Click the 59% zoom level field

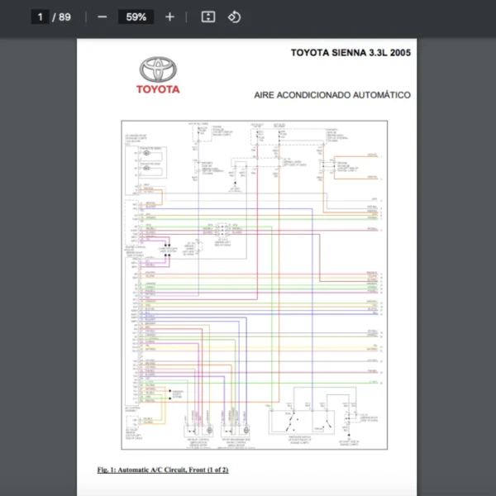[136, 17]
